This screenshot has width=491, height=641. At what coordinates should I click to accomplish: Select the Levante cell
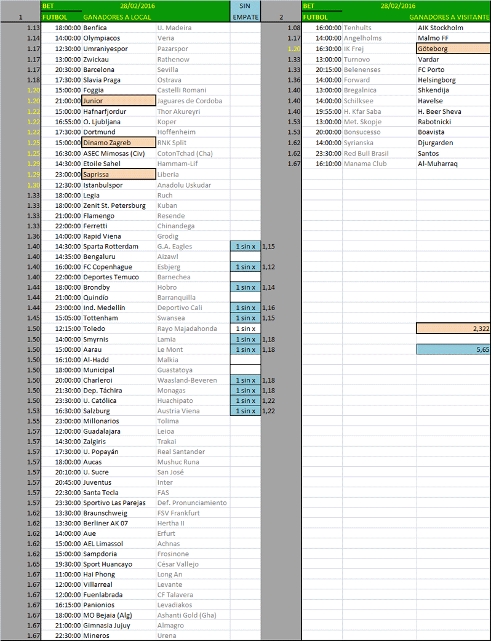[193, 584]
